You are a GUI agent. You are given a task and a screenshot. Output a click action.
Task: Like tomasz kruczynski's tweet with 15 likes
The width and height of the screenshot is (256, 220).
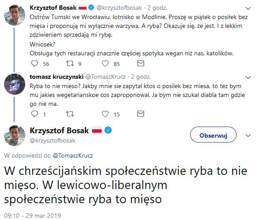pos(105,114)
